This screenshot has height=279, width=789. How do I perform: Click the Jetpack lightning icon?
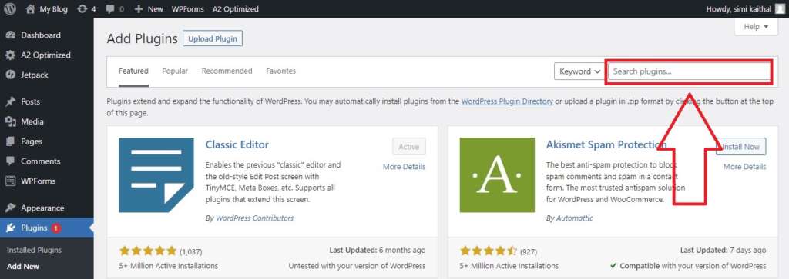[10, 75]
